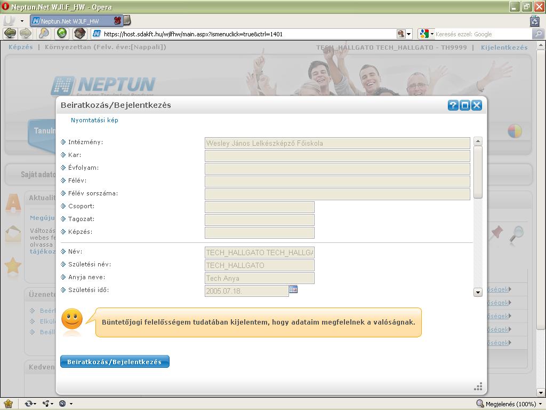Click the Intézmény field

click(x=338, y=143)
